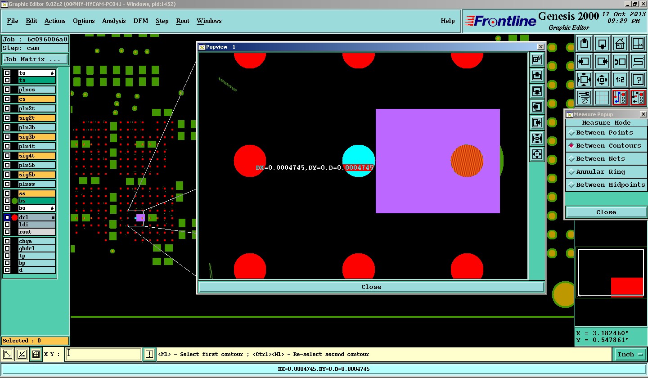Image resolution: width=648 pixels, height=378 pixels.
Task: Toggle visibility checkbox for layer cs
Action: [x=7, y=99]
